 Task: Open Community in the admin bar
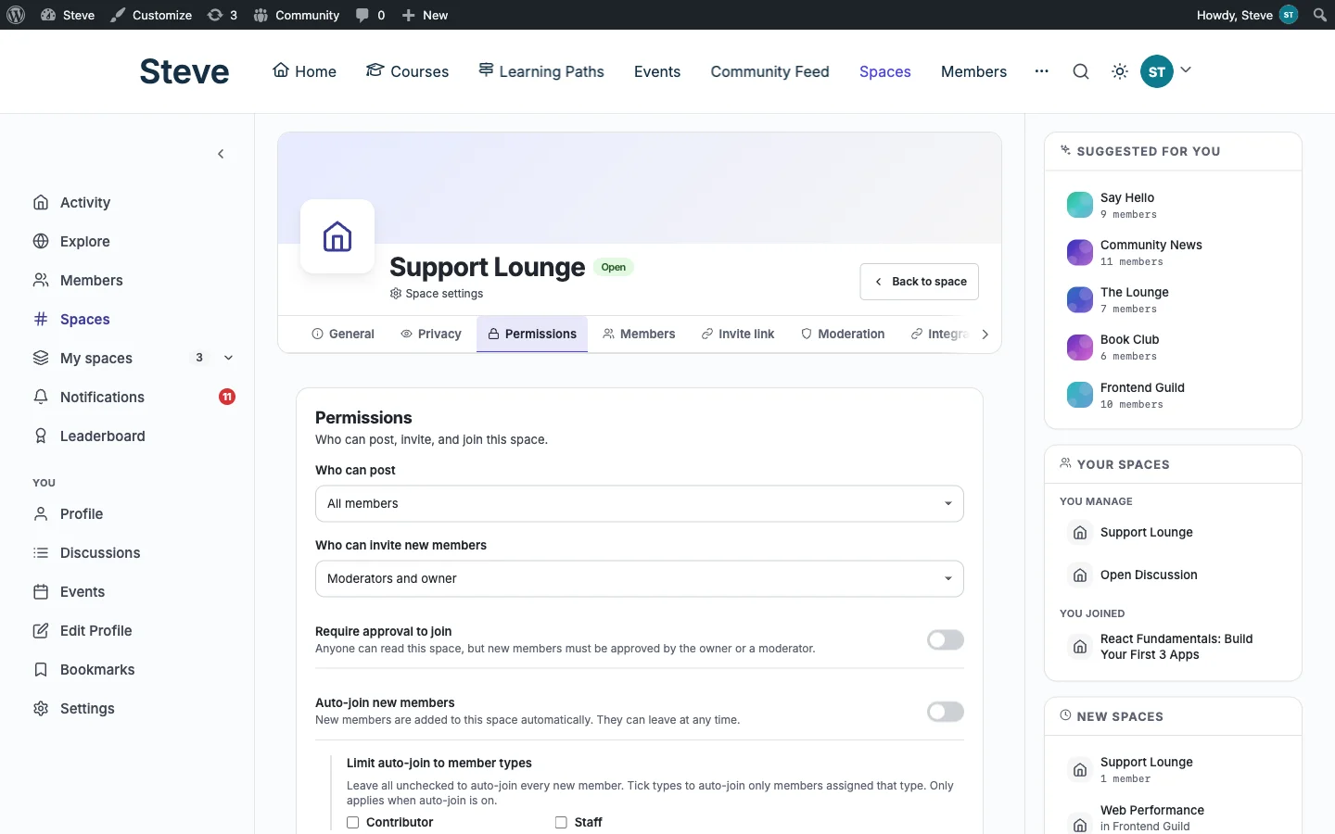tap(297, 15)
